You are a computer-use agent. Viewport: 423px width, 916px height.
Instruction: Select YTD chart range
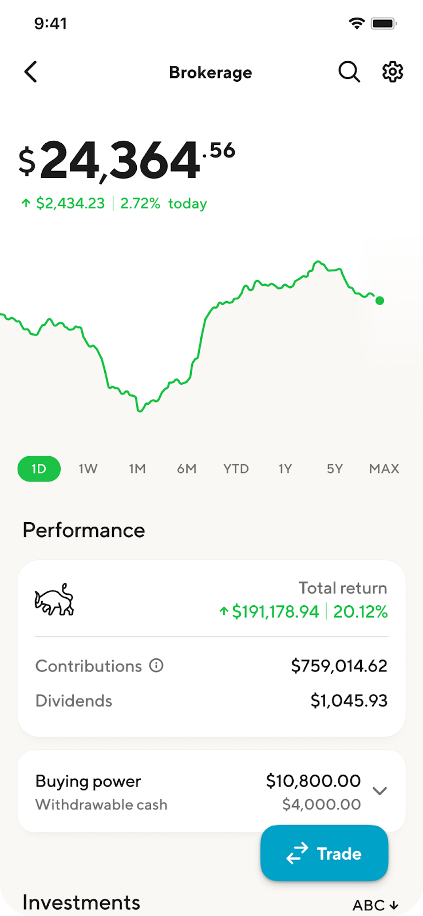coord(236,469)
